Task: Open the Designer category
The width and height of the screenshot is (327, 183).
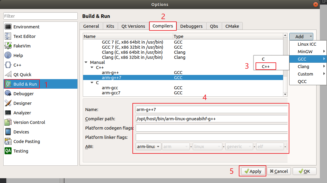Action: [40, 103]
